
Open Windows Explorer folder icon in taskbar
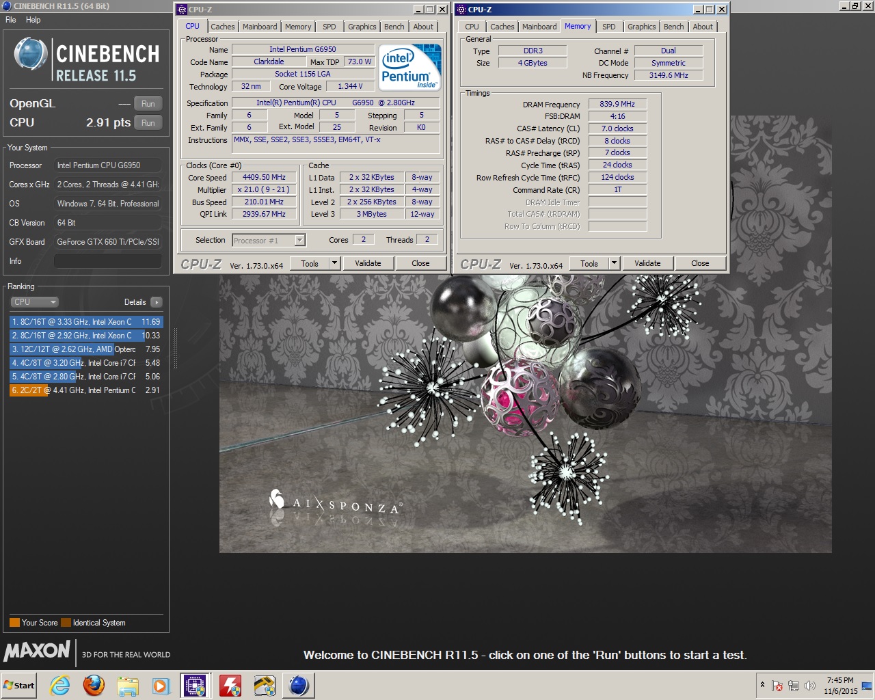(128, 685)
